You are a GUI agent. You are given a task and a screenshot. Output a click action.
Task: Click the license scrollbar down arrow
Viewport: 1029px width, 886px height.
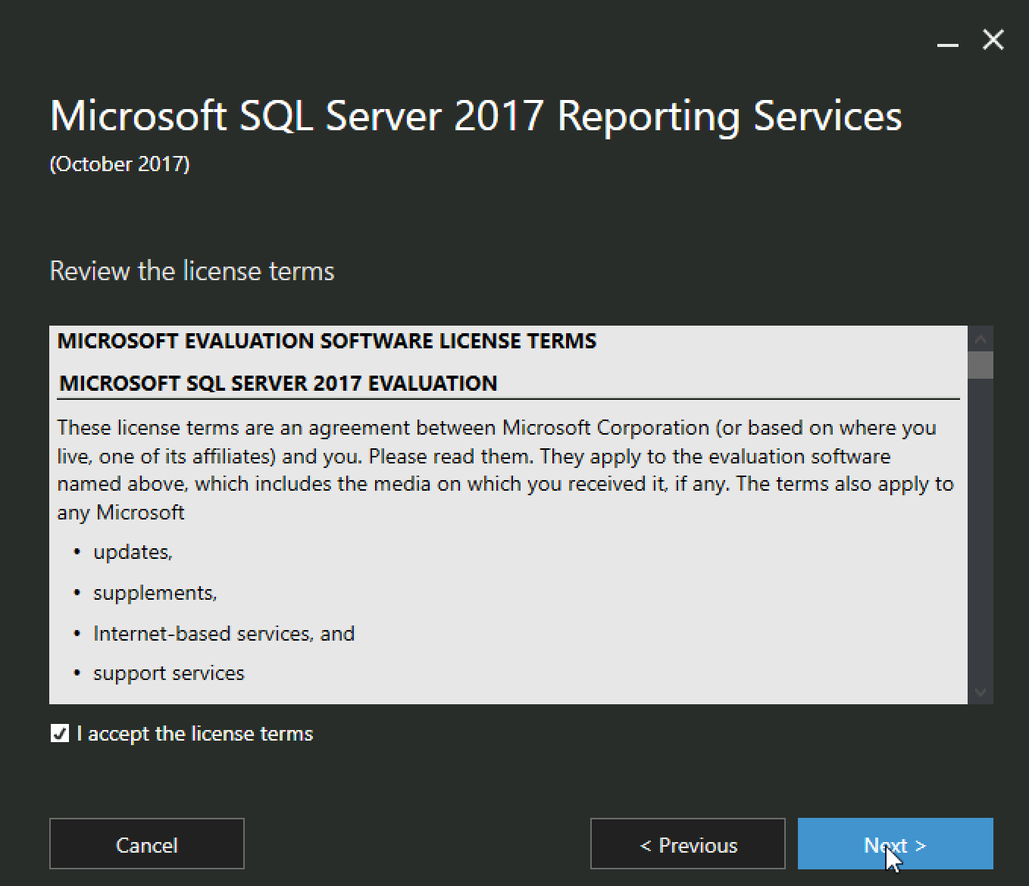click(x=981, y=691)
